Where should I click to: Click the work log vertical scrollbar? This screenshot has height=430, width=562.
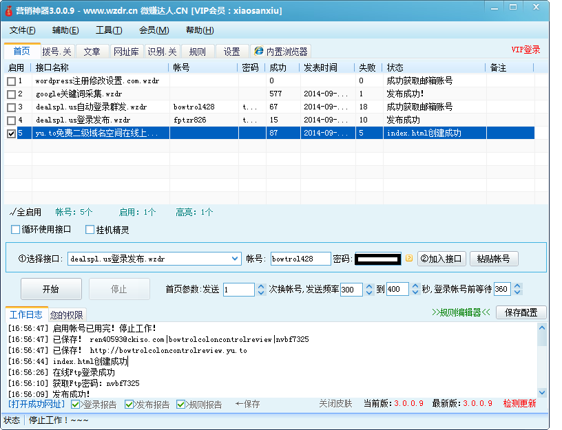[542, 358]
